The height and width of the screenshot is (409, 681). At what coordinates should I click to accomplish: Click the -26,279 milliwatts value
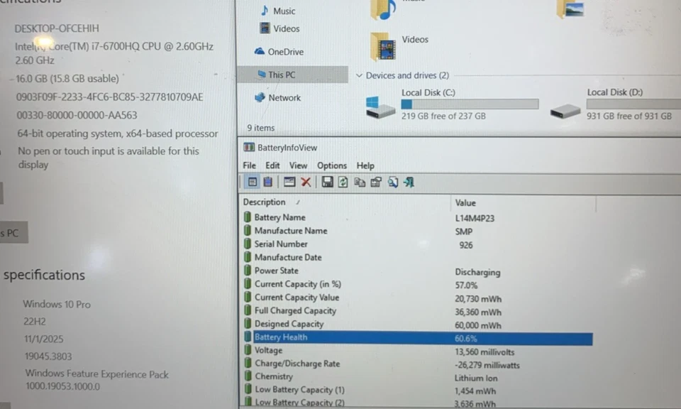tap(487, 365)
